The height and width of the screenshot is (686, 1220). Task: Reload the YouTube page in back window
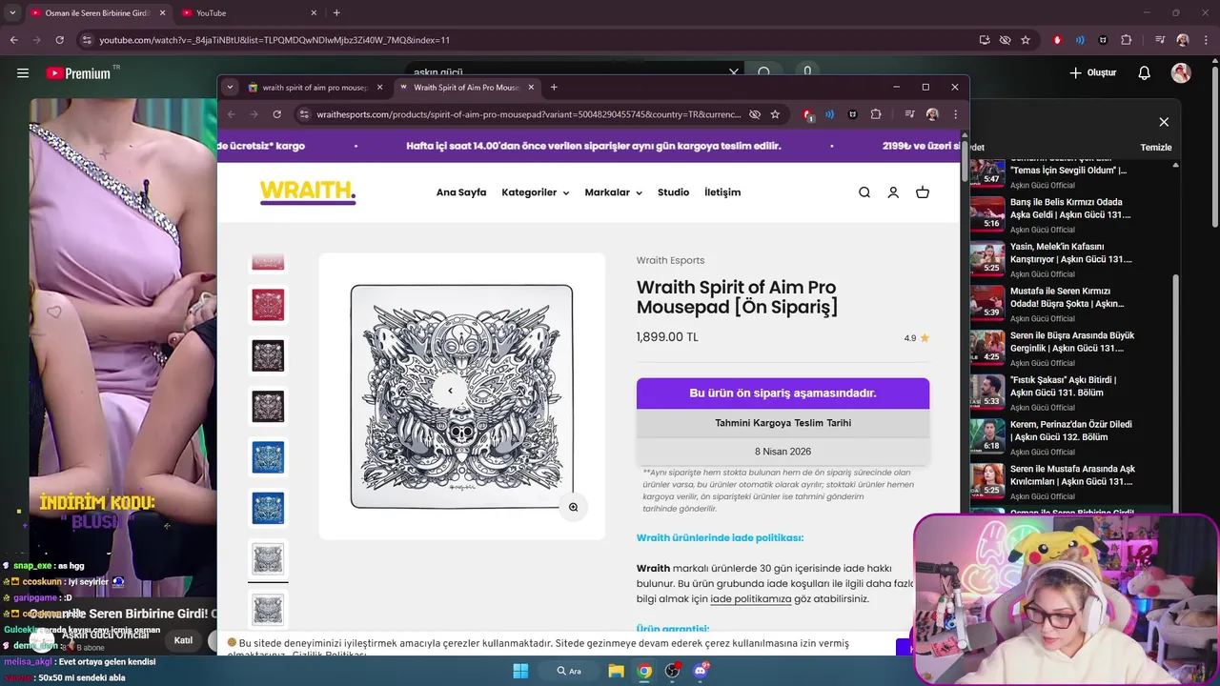(x=59, y=40)
